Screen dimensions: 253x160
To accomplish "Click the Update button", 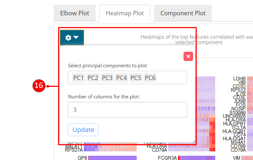I will coord(83,130).
